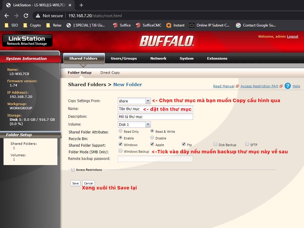Select Recycle Bin Enable radio button

(x=121, y=137)
